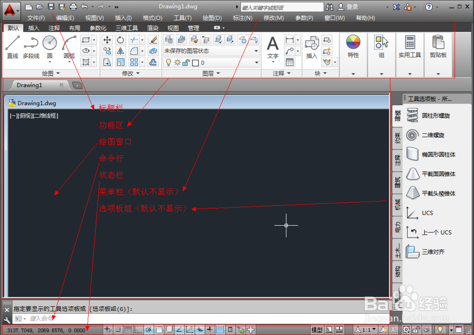Select 平截面圆锥体 in tool palette
The image size is (474, 335).
click(x=432, y=174)
